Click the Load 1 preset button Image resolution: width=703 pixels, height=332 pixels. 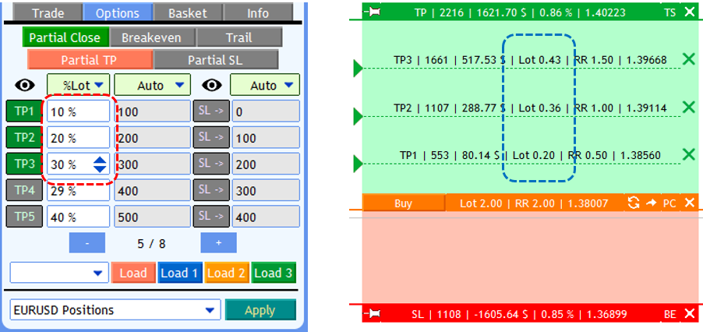coord(180,273)
